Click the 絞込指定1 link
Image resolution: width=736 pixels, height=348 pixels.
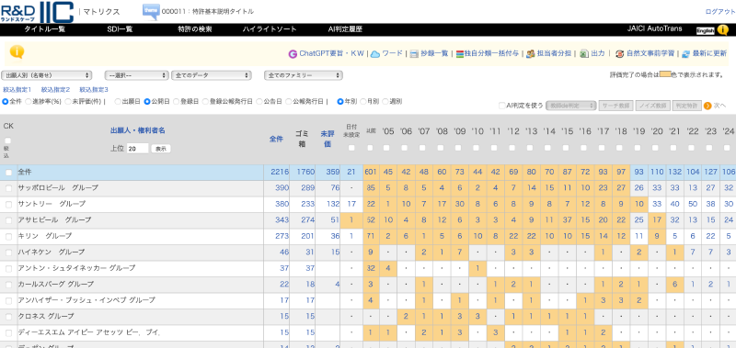[x=17, y=89]
